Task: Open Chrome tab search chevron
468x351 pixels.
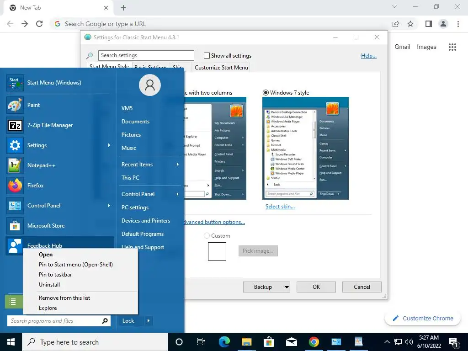Action: [x=394, y=6]
